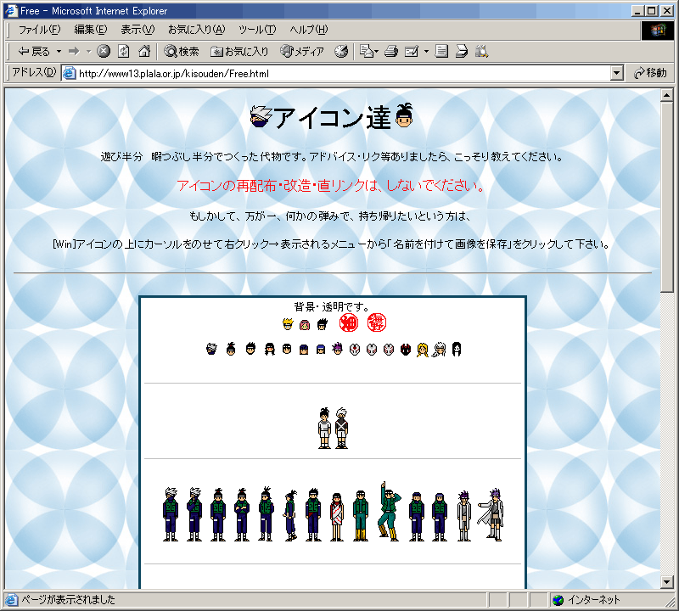This screenshot has width=679, height=611.
Task: Open the 検索 search pane
Action: [182, 52]
